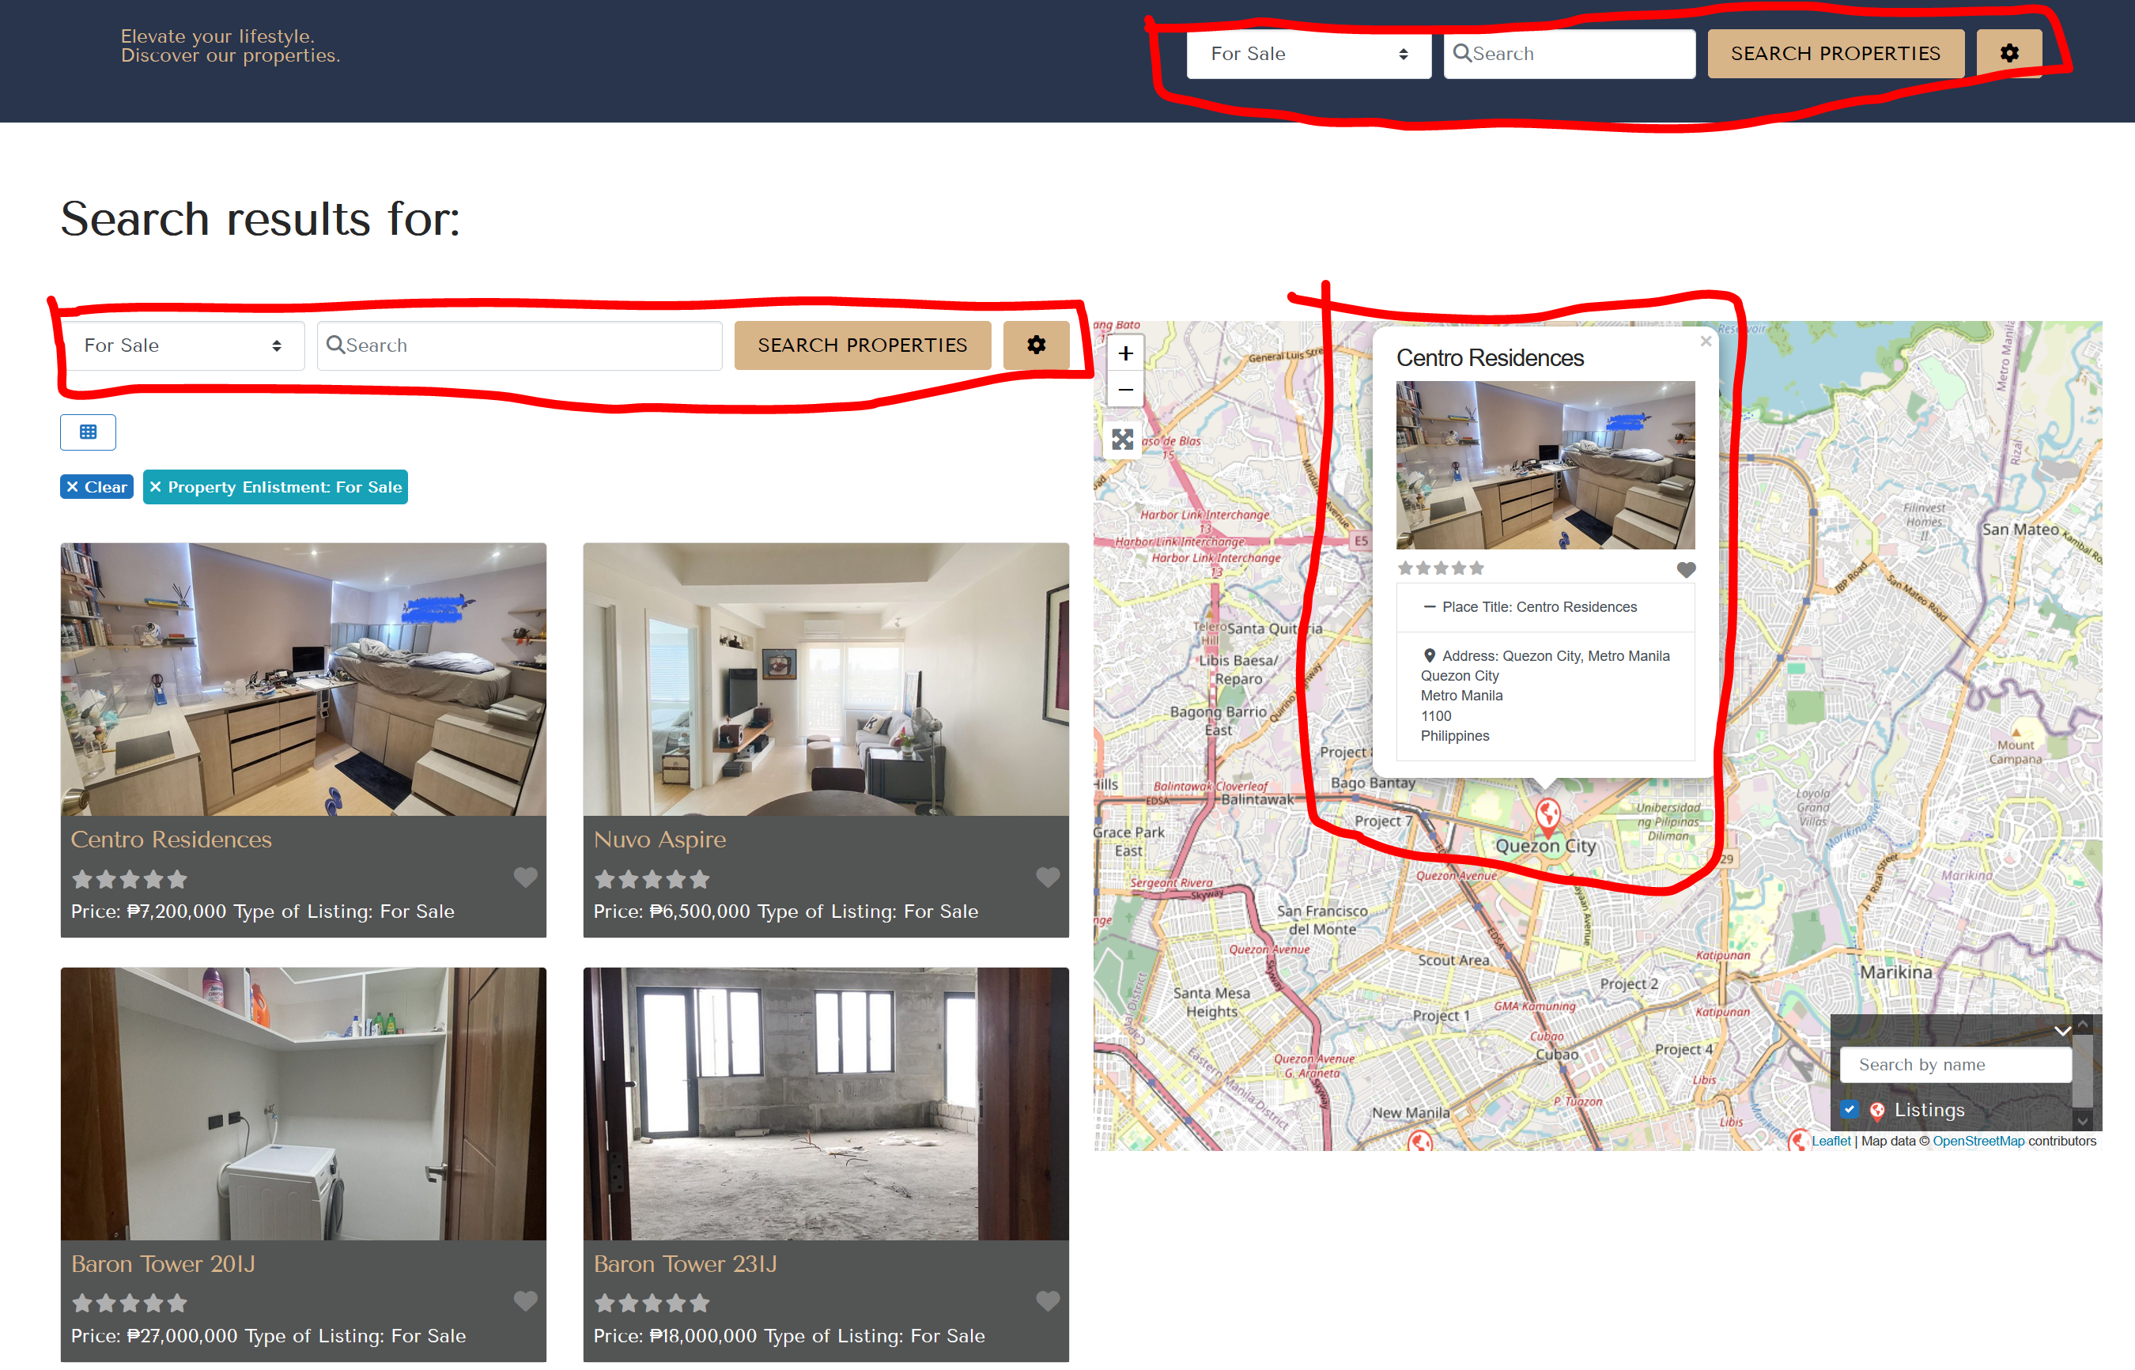Open the header search settings gear
The height and width of the screenshot is (1370, 2135).
2008,54
